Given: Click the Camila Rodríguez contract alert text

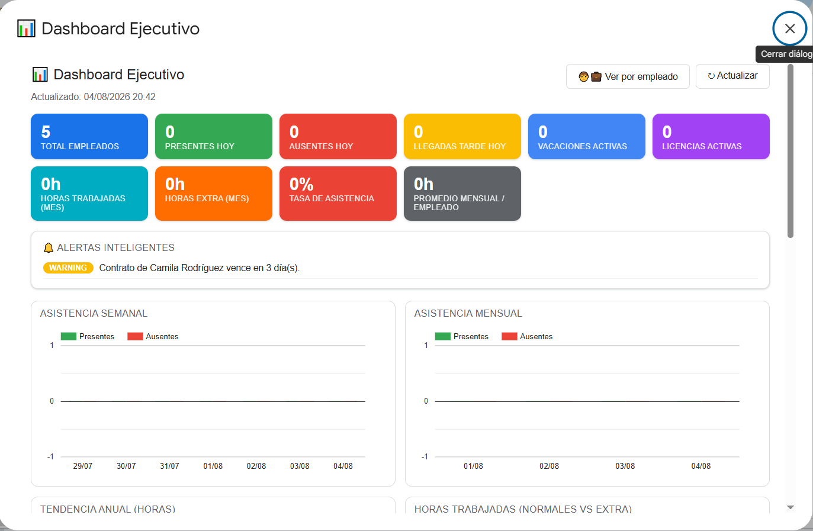Looking at the screenshot, I should pos(200,268).
